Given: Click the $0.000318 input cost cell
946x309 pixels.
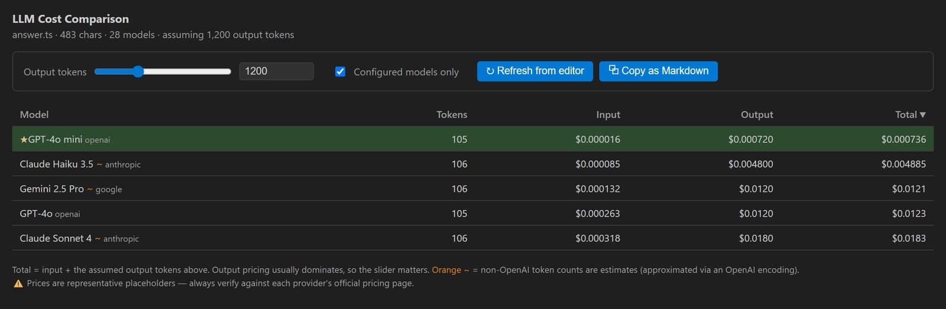Looking at the screenshot, I should point(598,238).
